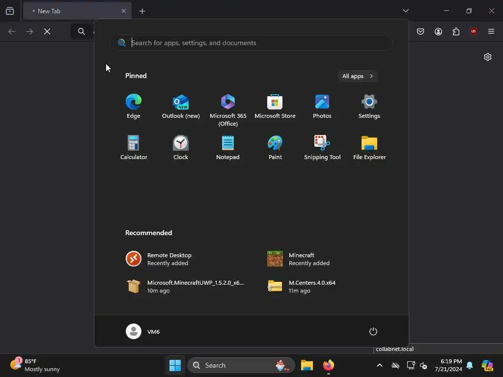The height and width of the screenshot is (377, 503).
Task: Open Microsoft Store app
Action: (275, 107)
